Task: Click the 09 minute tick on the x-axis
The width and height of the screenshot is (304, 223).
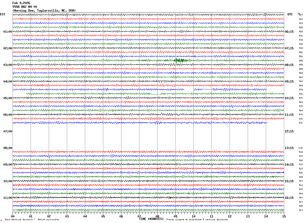Action: (175, 216)
